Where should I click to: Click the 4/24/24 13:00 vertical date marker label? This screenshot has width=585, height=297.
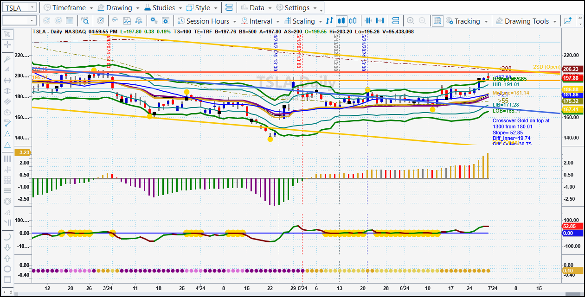(x=276, y=52)
